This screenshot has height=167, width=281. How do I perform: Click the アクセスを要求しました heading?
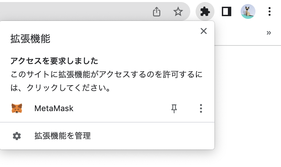click(x=54, y=61)
